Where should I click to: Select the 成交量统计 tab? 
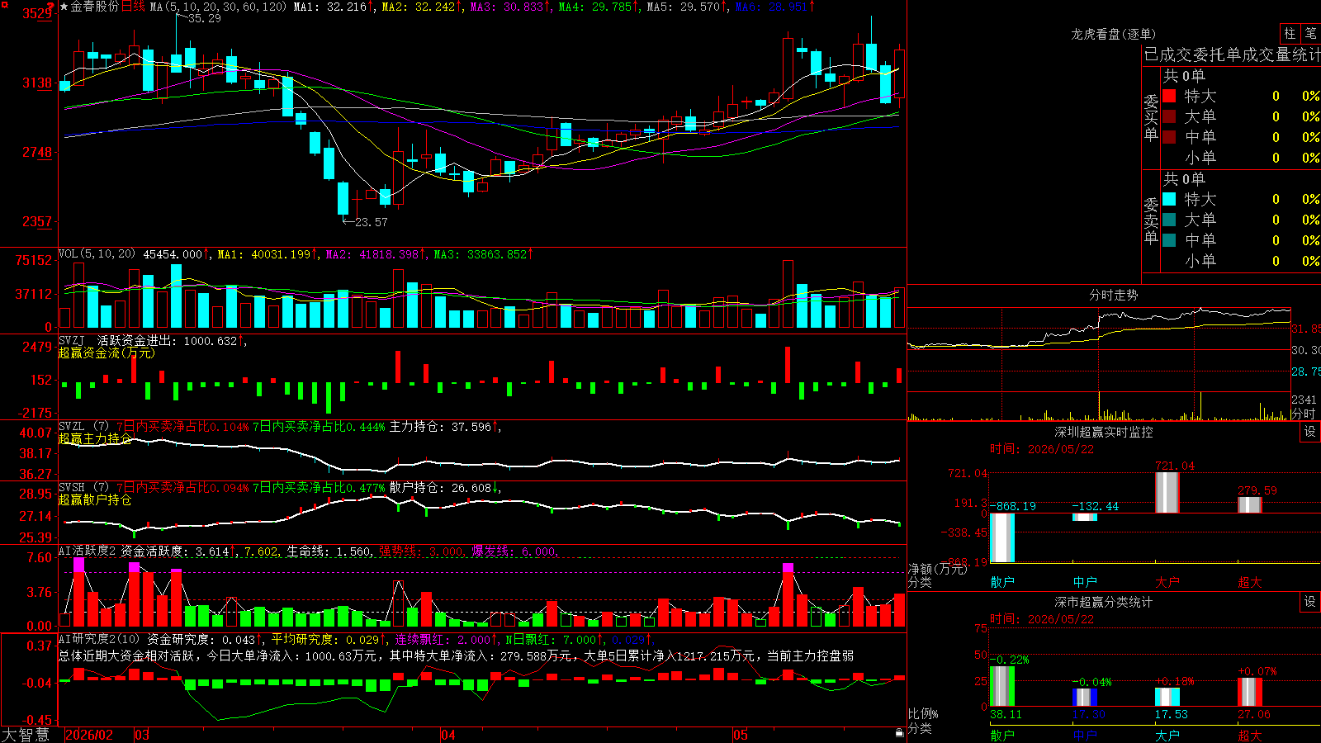(x=1282, y=54)
